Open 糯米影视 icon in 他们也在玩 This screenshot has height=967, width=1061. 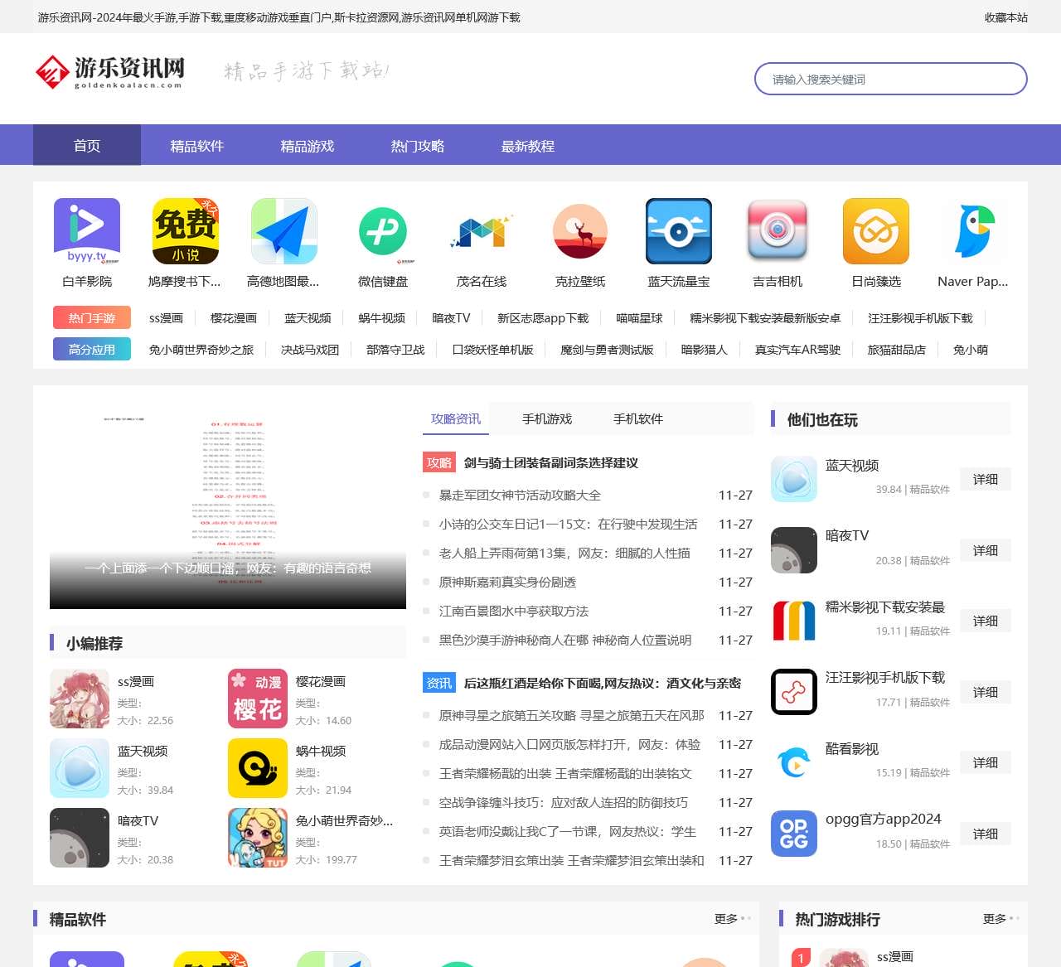pos(794,621)
